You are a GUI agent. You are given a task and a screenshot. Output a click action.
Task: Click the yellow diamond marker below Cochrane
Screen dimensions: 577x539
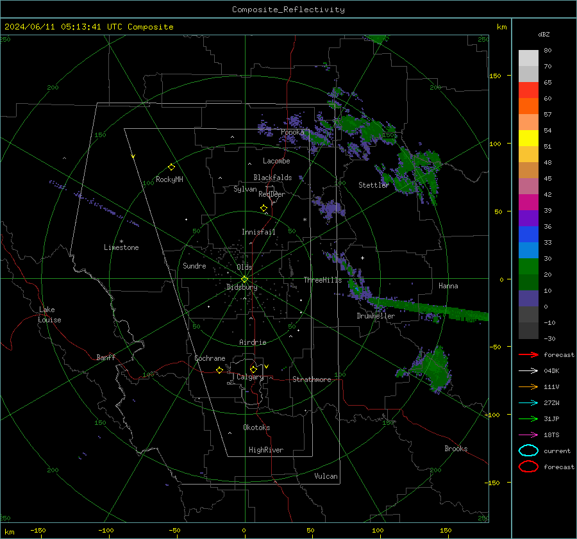tap(219, 370)
